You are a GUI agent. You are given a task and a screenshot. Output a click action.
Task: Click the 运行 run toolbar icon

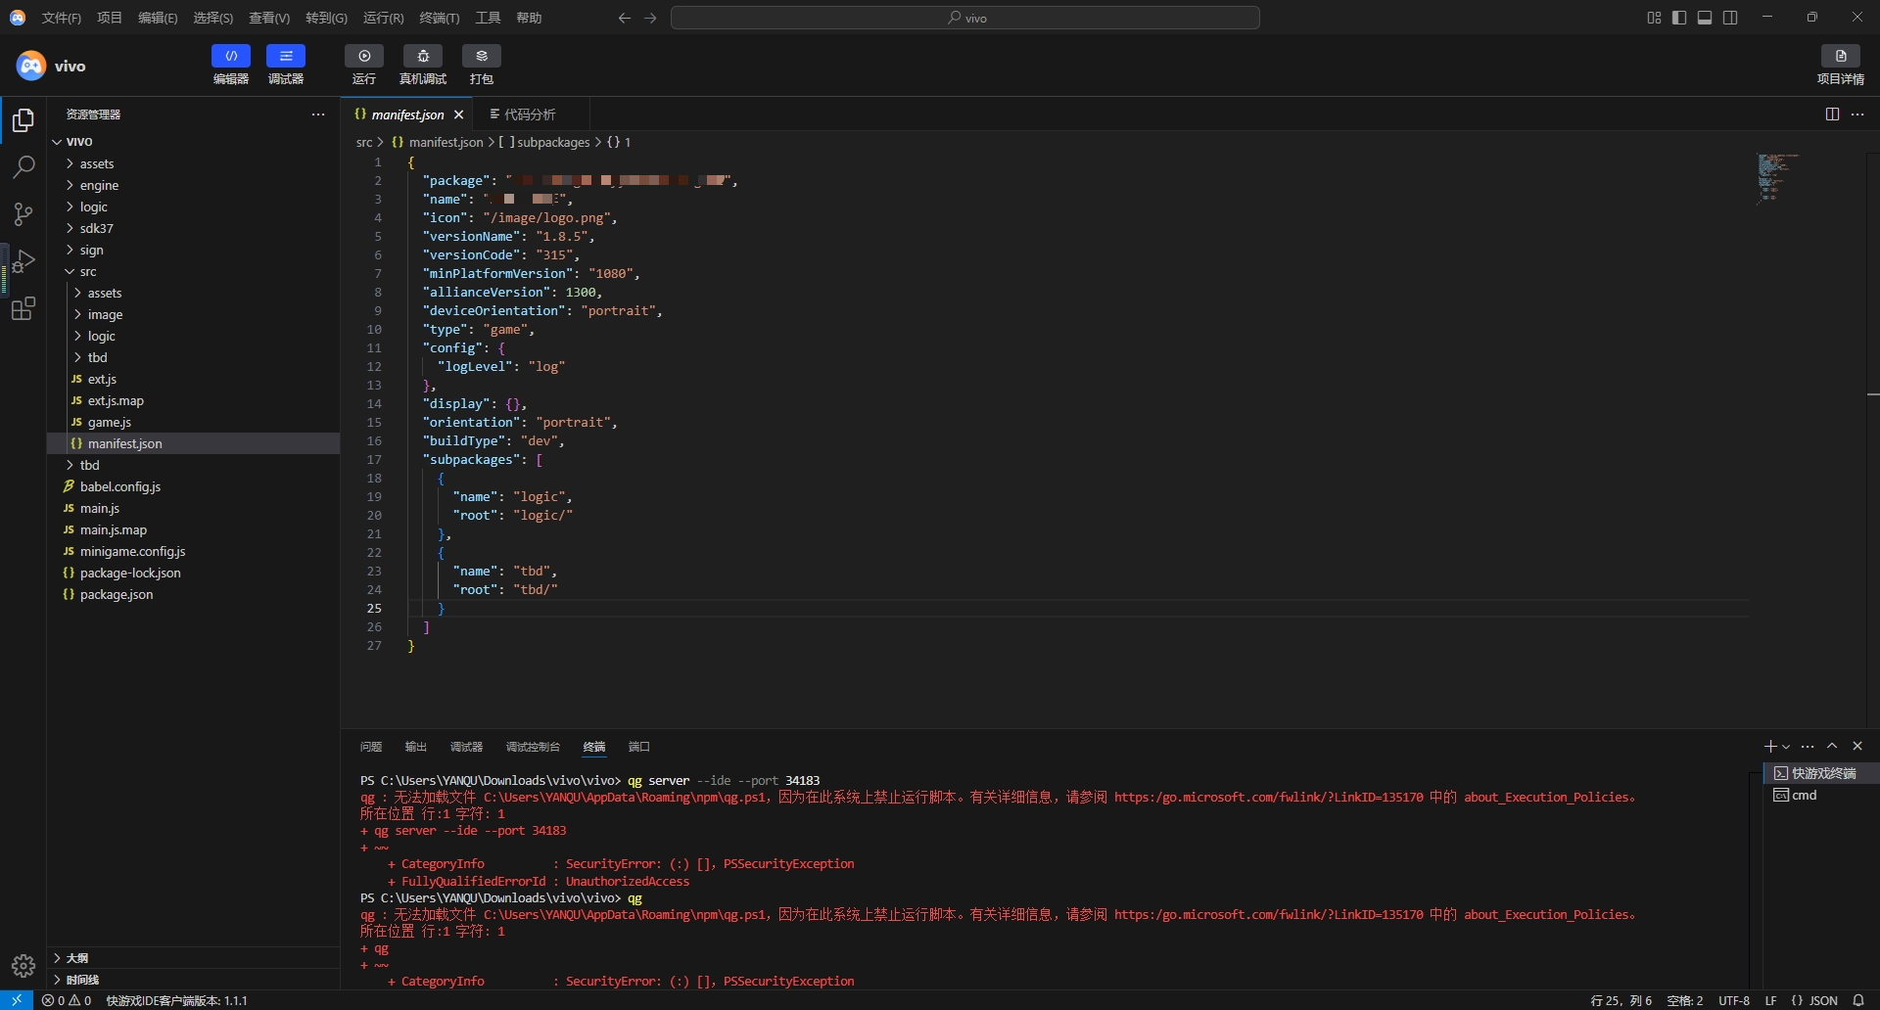[x=364, y=57]
